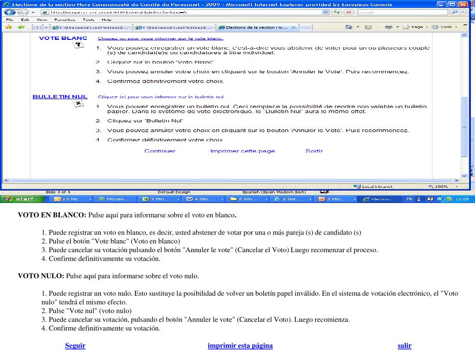Expand the Home button dropdown arrow

[x=358, y=27]
